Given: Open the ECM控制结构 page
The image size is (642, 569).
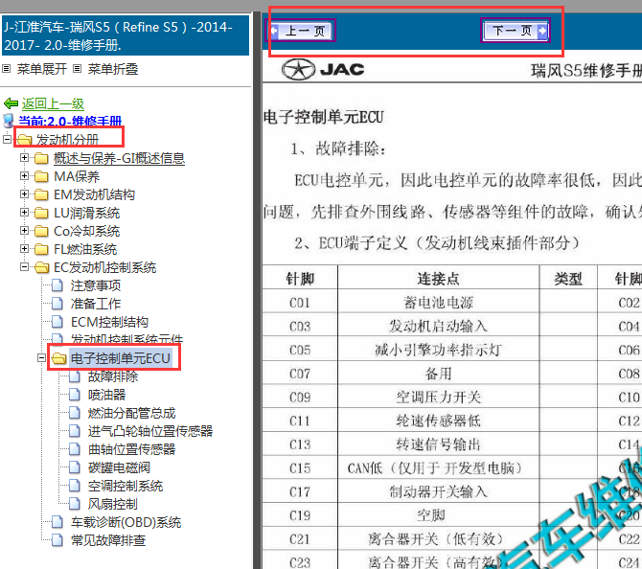Looking at the screenshot, I should pyautogui.click(x=109, y=322).
